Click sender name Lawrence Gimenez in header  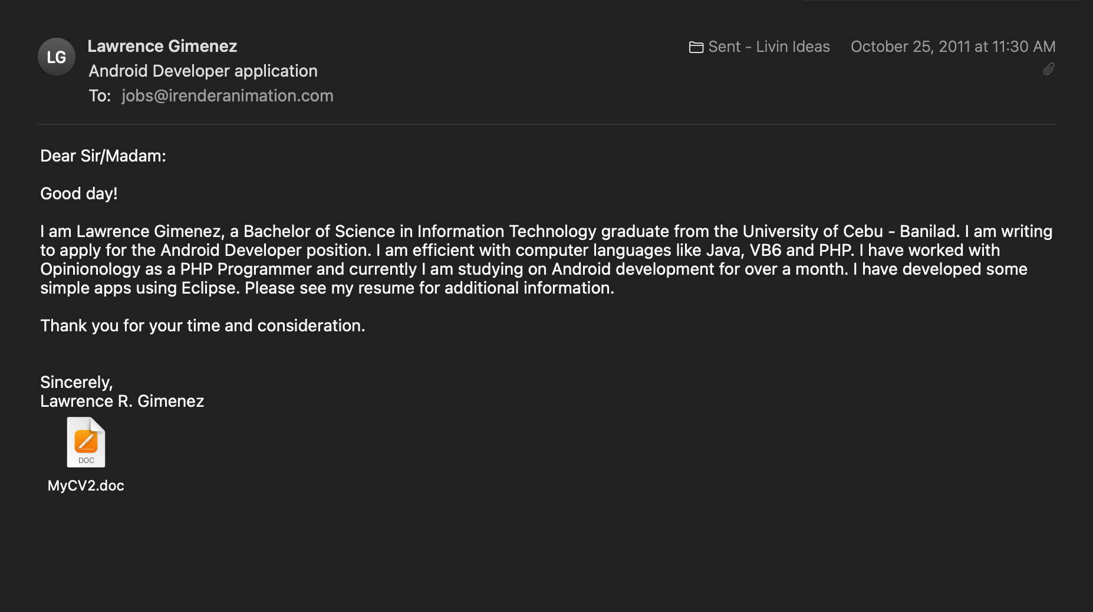pos(162,46)
